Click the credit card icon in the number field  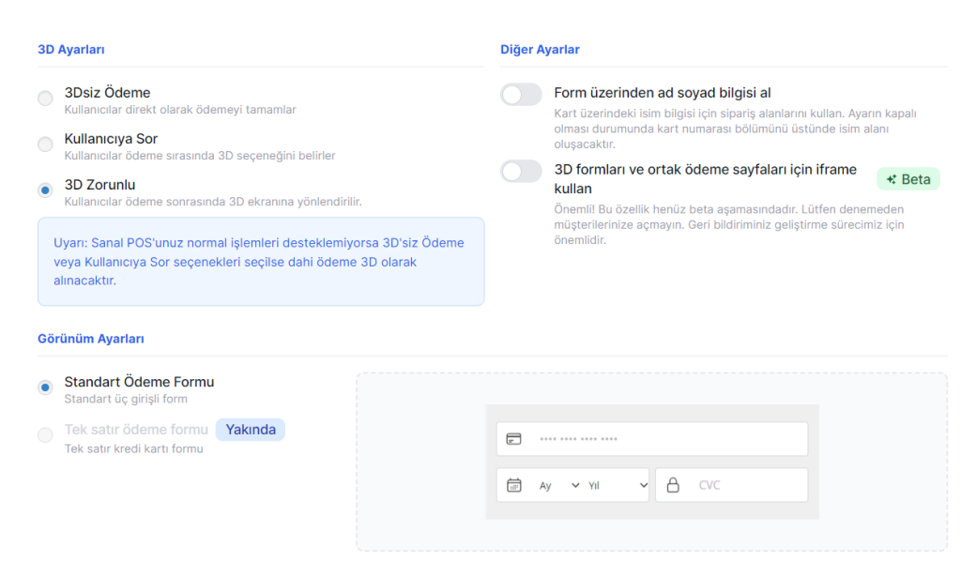tap(513, 439)
